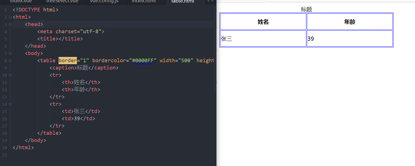This screenshot has height=166, width=415.
Task: Click the meta charset="utf-8" line
Action: [x=71, y=32]
